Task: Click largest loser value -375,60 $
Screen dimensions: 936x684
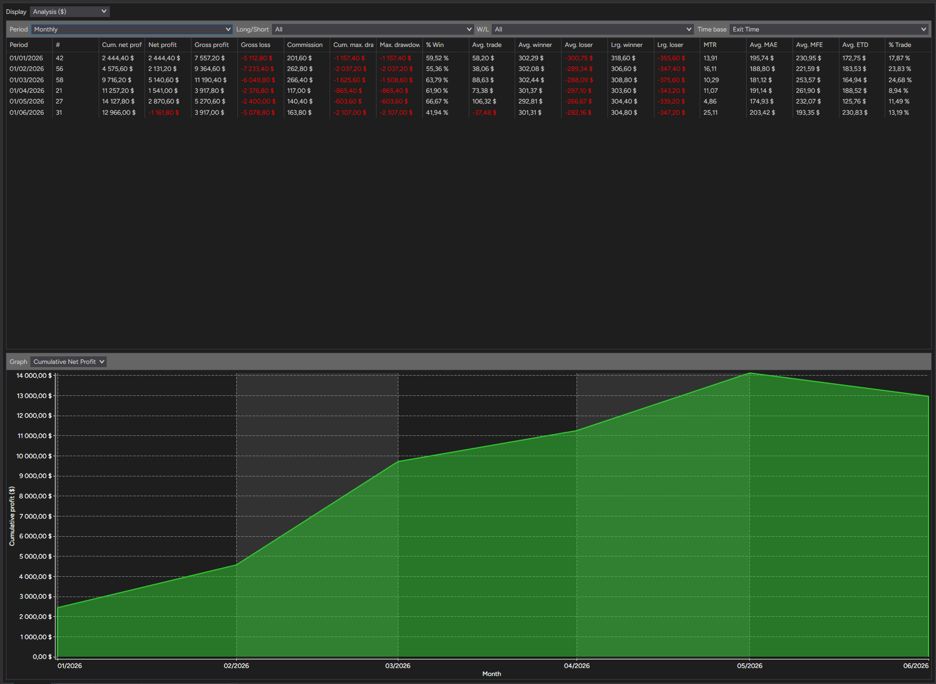Action: click(x=671, y=80)
